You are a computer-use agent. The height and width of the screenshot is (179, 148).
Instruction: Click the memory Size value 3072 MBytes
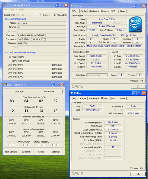[x=92, y=110]
